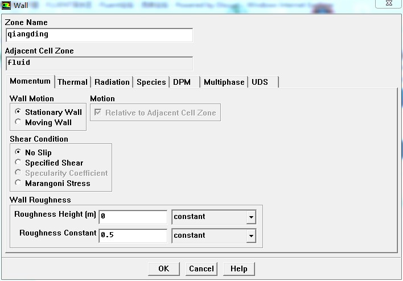Open Help for wall settings
This screenshot has width=403, height=281.
238,268
